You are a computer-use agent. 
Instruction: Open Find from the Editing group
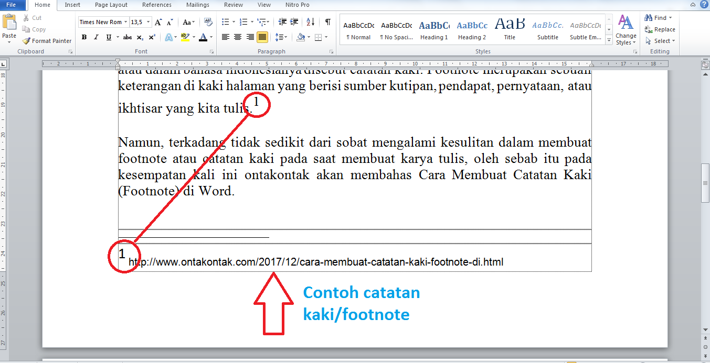coord(658,17)
